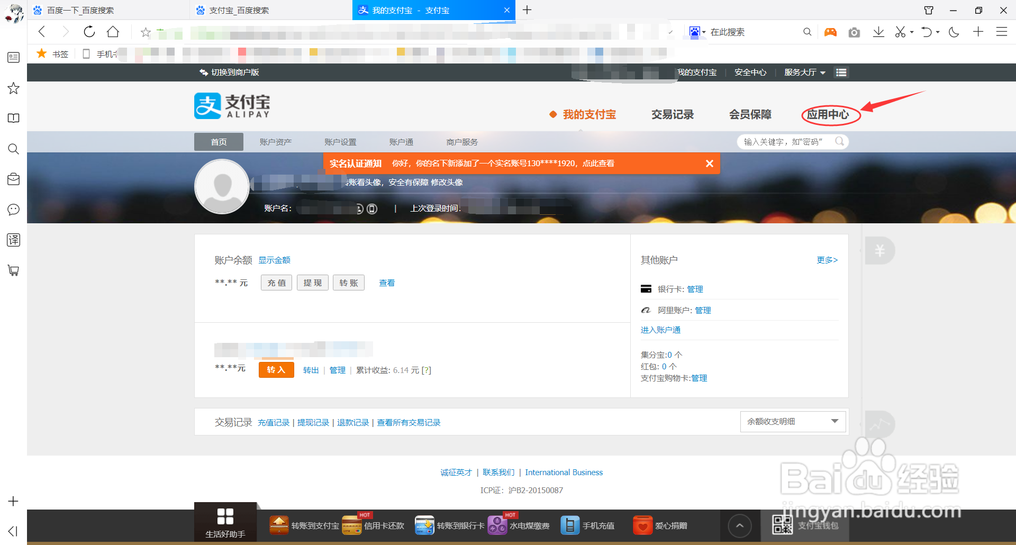Take a screenshot with the camera icon
The height and width of the screenshot is (545, 1016).
(x=854, y=32)
